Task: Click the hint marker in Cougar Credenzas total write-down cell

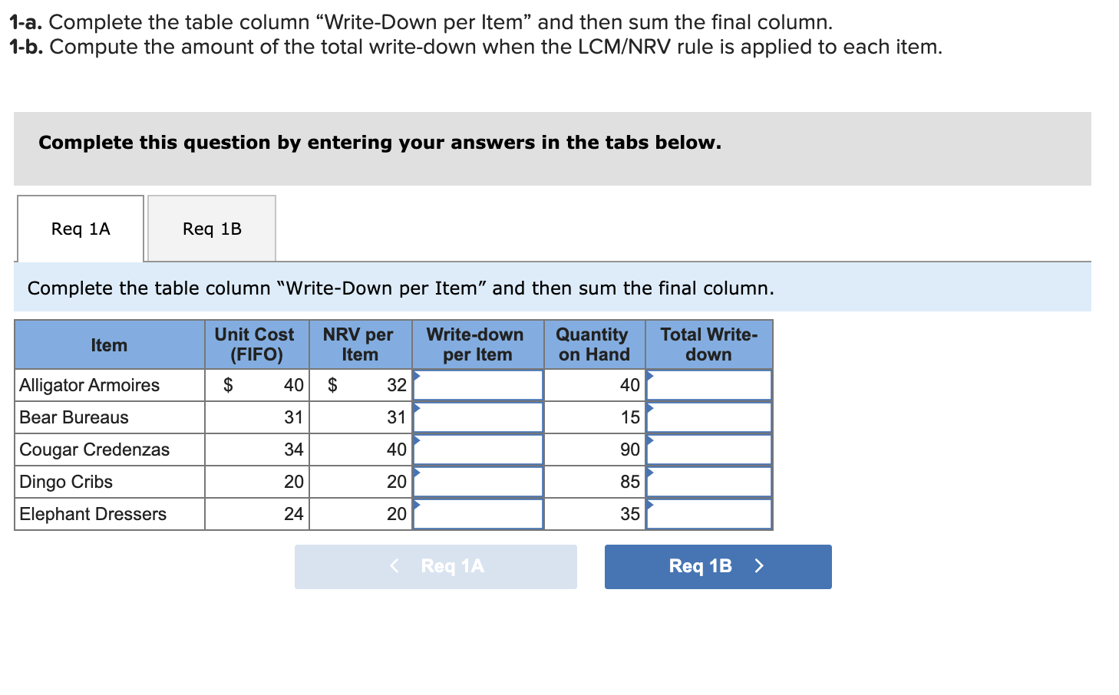Action: 650,440
